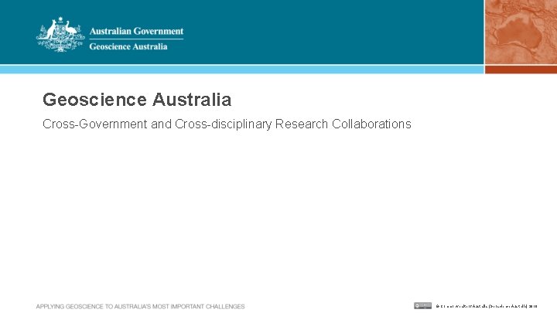Select the "Australian Government" header text
The width and height of the screenshot is (557, 313).
tap(136, 31)
